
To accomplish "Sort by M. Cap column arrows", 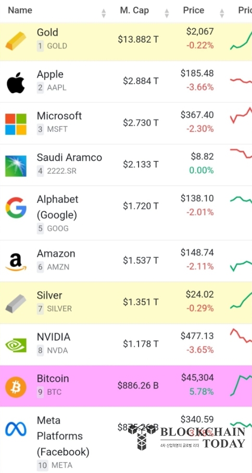I will coord(167,13).
